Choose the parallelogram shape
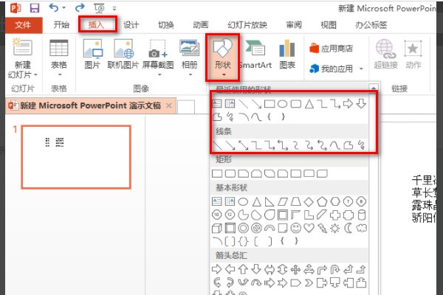Viewport: 443px width, 295px height. pos(283,201)
